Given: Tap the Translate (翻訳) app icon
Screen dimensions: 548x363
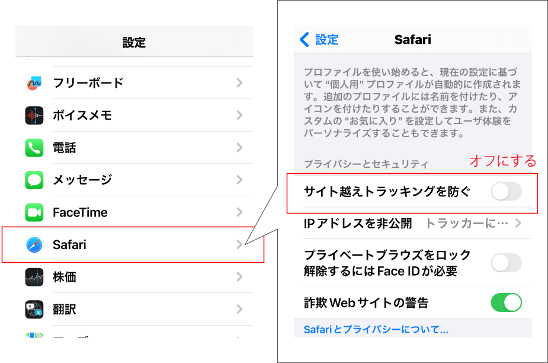Looking at the screenshot, I should point(34,310).
